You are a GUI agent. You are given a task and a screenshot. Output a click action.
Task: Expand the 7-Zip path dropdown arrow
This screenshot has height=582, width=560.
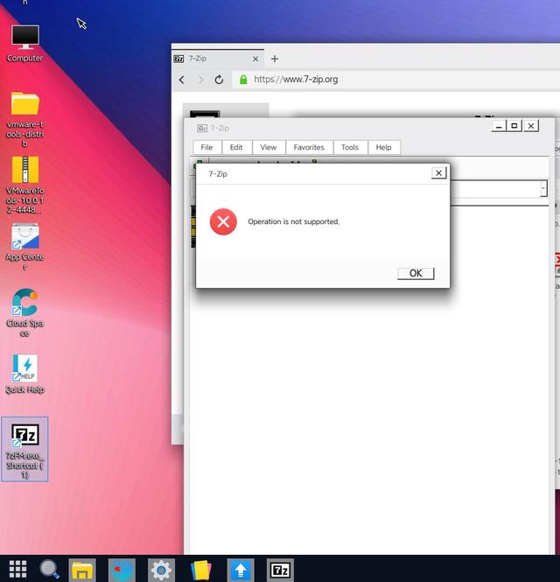pyautogui.click(x=543, y=189)
